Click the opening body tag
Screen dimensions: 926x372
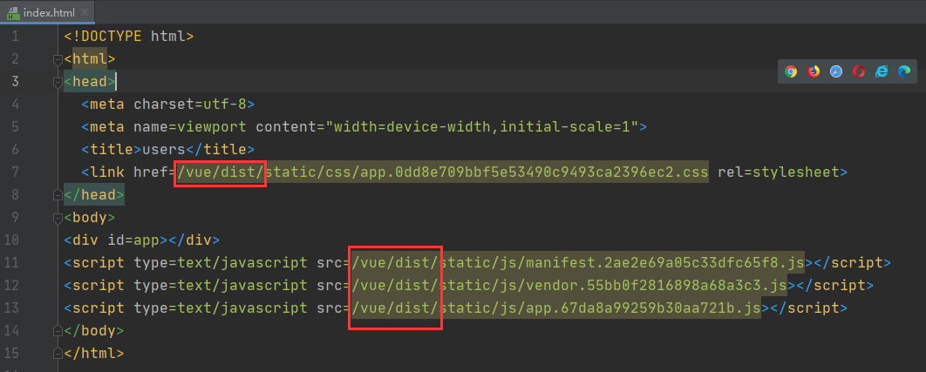tap(90, 218)
